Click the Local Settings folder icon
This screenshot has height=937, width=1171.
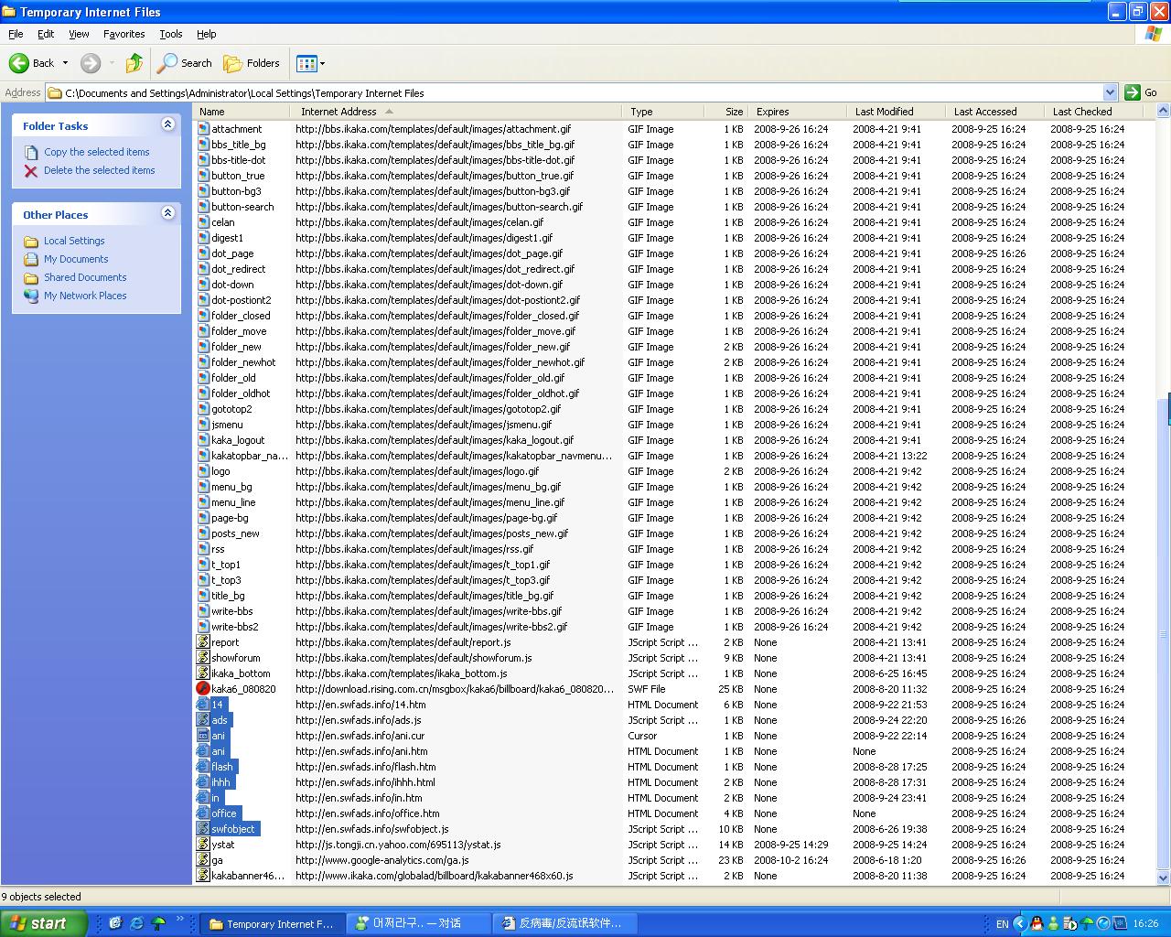coord(31,242)
